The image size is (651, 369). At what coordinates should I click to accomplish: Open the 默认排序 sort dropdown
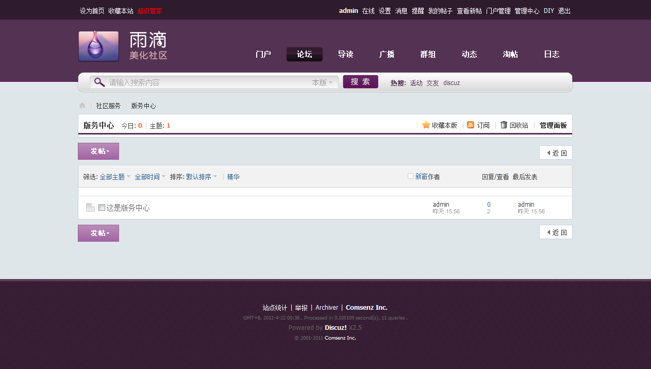pyautogui.click(x=202, y=177)
